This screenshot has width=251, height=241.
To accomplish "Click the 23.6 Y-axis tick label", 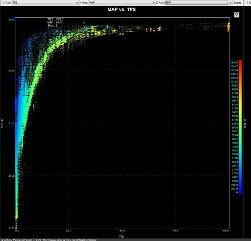I will [x=11, y=228].
